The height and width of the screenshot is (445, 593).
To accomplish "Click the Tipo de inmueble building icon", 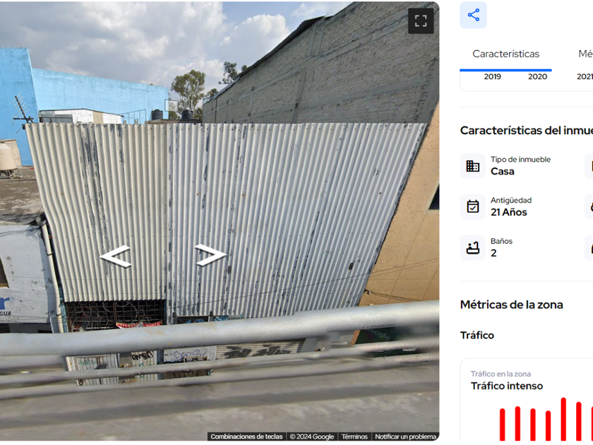I will [x=472, y=166].
